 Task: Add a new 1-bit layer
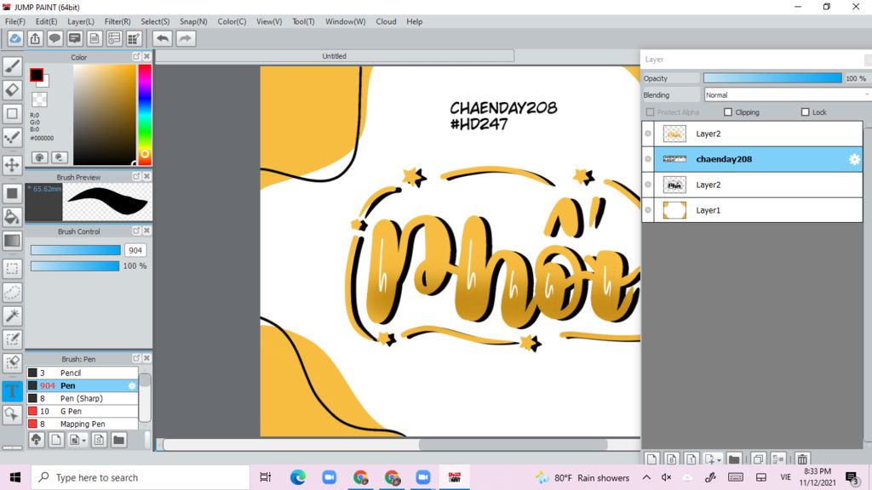click(691, 459)
